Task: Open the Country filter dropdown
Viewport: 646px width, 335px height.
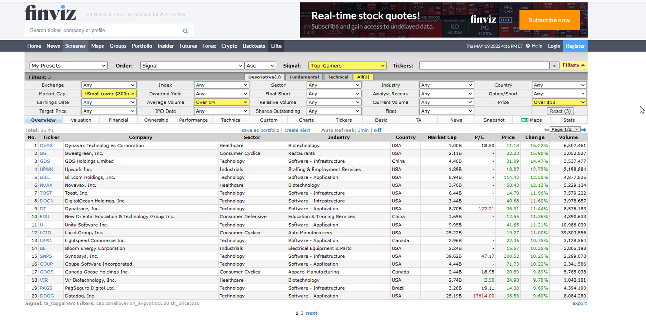Action: 560,85
